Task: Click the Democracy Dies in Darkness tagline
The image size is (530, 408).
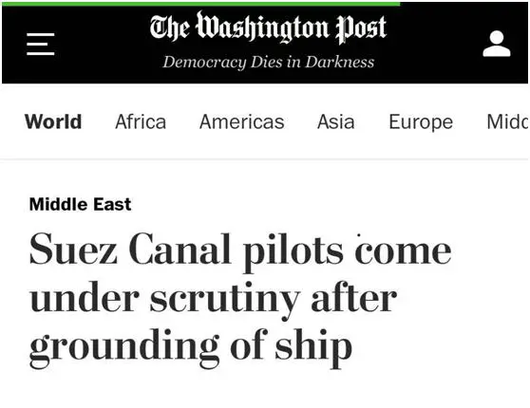Action: pyautogui.click(x=269, y=62)
